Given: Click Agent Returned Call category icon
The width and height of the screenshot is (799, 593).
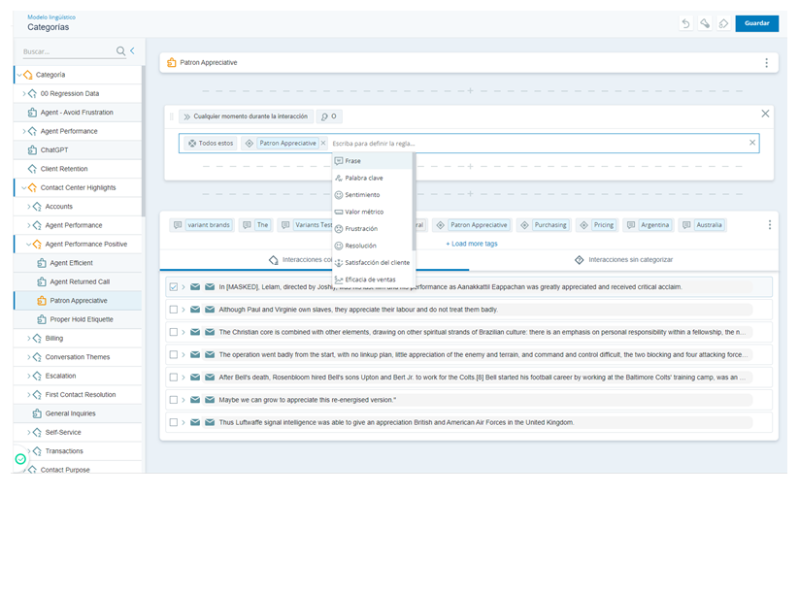Looking at the screenshot, I should [x=42, y=281].
